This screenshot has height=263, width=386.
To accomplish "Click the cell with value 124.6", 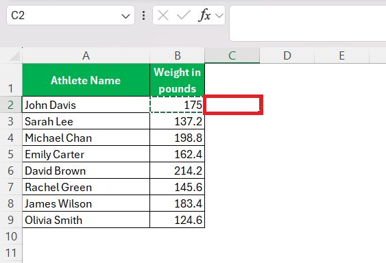I will pyautogui.click(x=178, y=220).
